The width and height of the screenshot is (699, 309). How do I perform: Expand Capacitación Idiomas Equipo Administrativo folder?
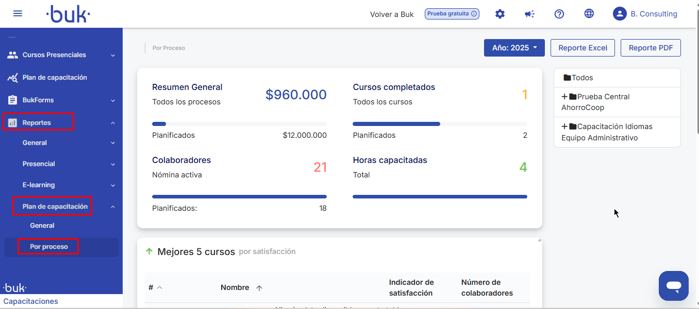(x=564, y=126)
